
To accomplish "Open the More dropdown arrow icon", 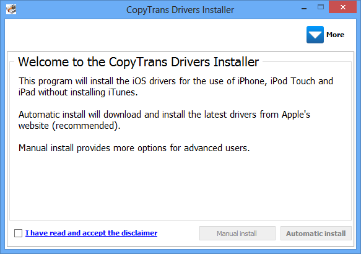I will (315, 35).
